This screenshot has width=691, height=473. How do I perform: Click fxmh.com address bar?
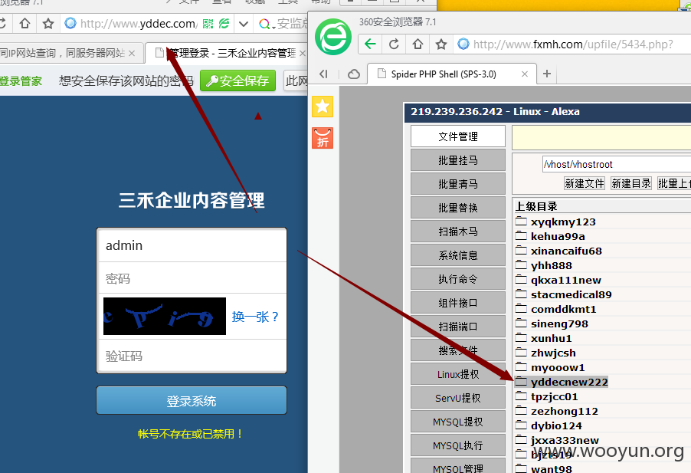coord(573,44)
